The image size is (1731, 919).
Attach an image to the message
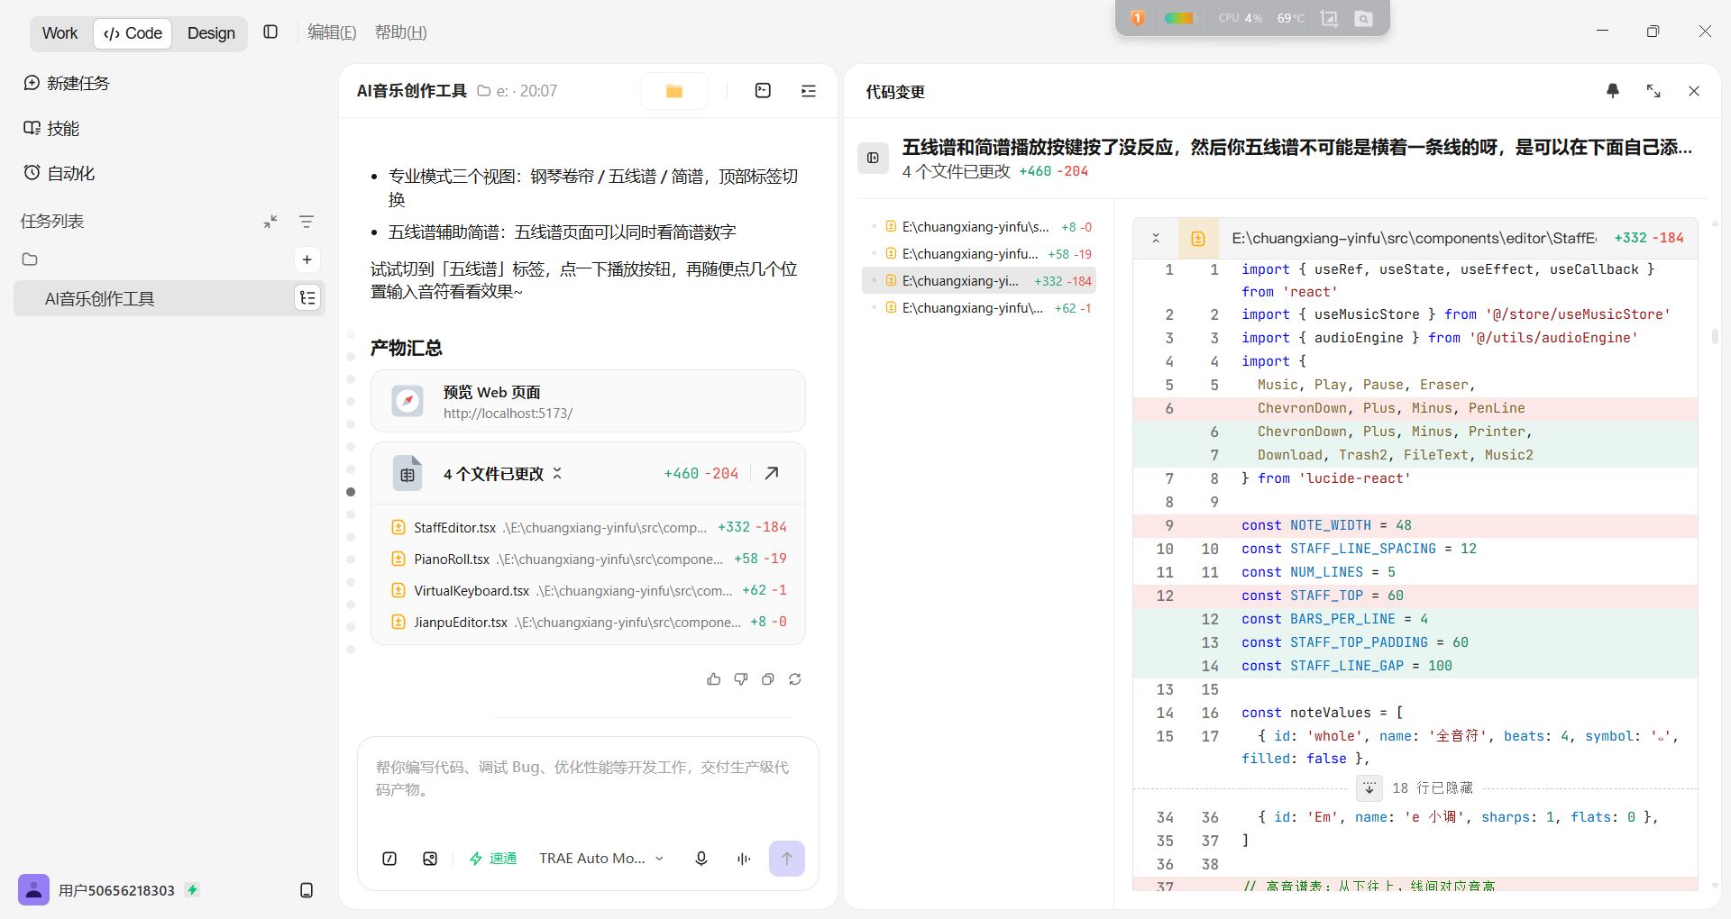tap(430, 859)
